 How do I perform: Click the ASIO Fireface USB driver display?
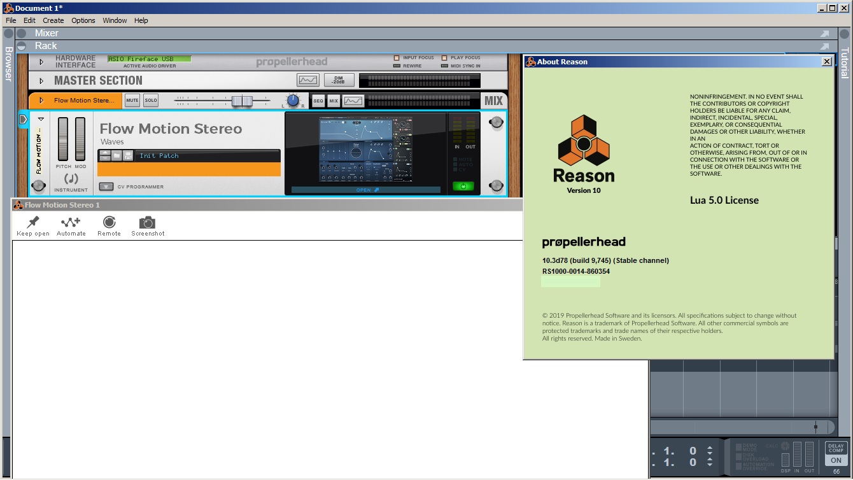(x=149, y=59)
